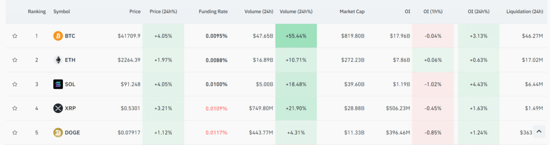Image resolution: width=550 pixels, height=145 pixels.
Task: Click the Solana logo icon
Action: click(58, 84)
